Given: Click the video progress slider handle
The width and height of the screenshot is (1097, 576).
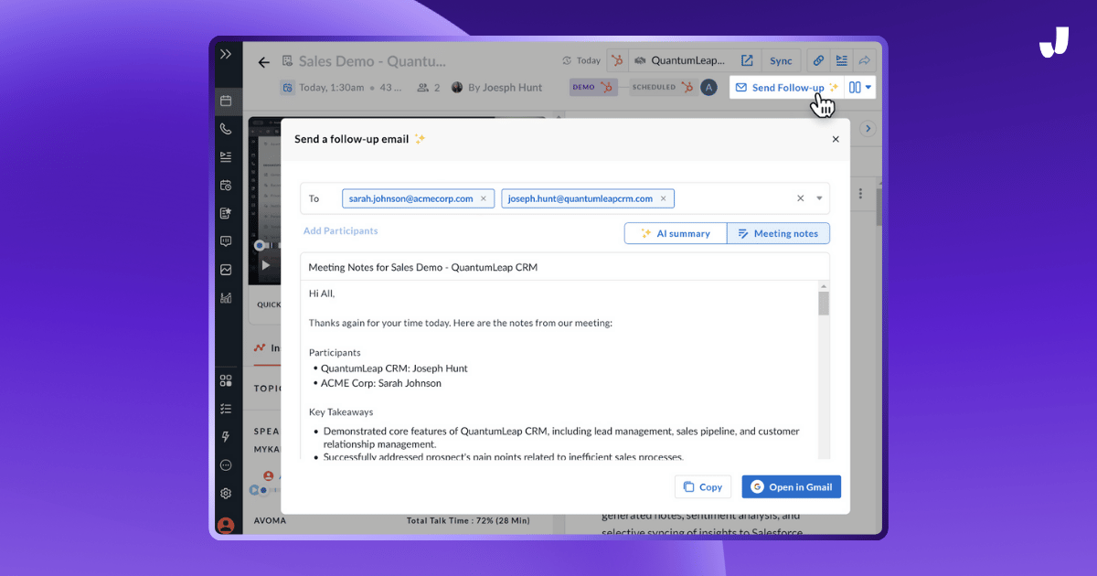Looking at the screenshot, I should click(260, 245).
